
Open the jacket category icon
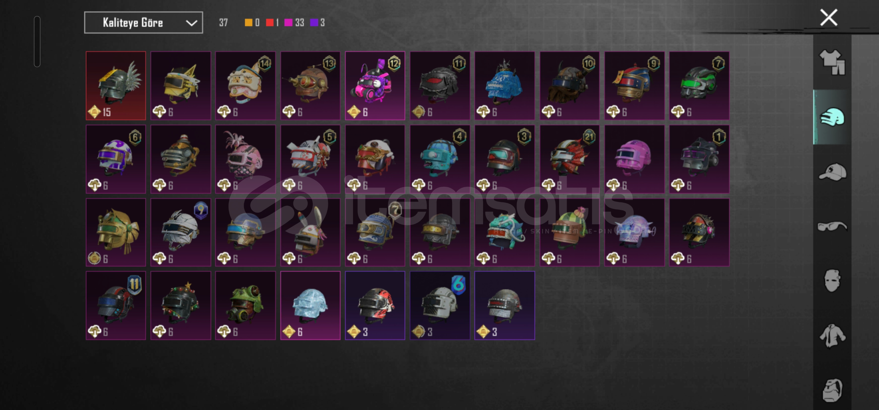(832, 336)
